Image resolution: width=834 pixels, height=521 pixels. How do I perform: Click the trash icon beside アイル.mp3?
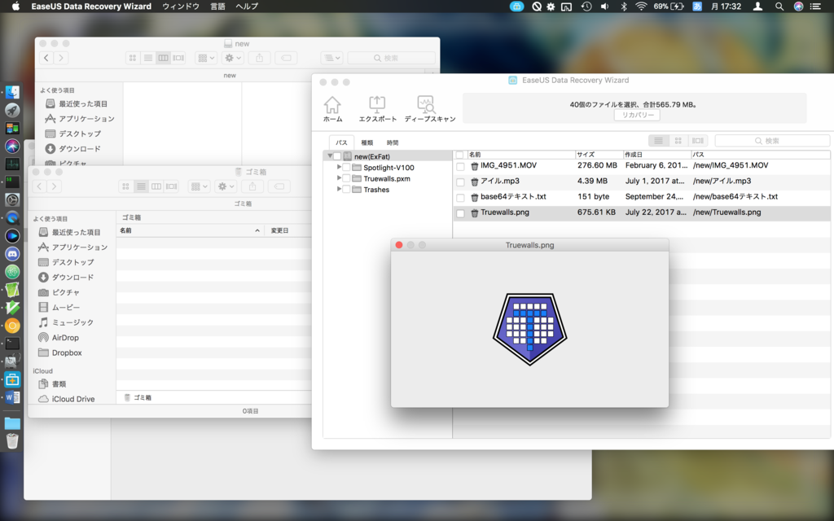[x=475, y=182]
